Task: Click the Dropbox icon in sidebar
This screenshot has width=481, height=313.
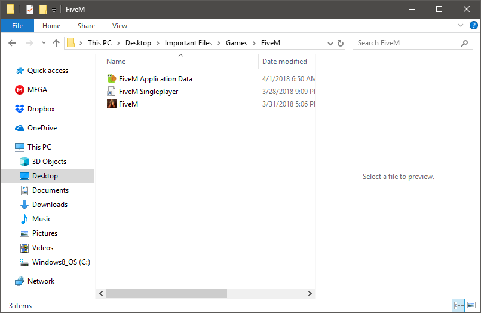Action: click(x=20, y=109)
